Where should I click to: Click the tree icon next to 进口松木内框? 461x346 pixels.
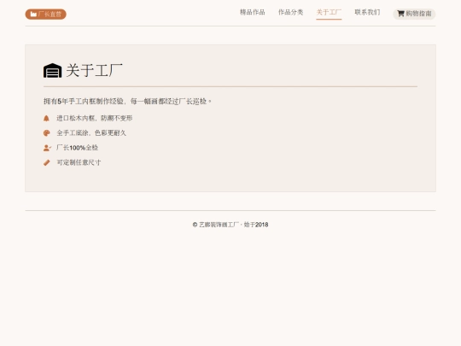click(46, 118)
